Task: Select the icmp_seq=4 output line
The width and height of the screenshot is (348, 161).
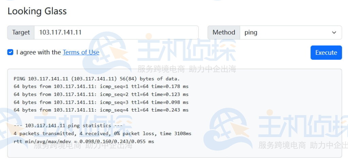Action: [x=101, y=110]
